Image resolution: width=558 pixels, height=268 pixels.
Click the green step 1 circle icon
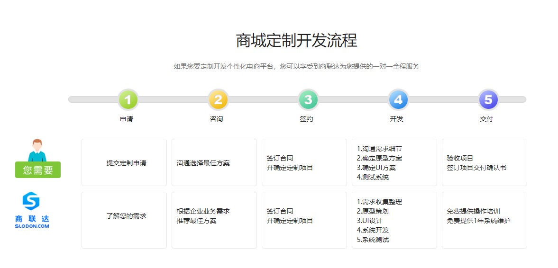pyautogui.click(x=128, y=99)
